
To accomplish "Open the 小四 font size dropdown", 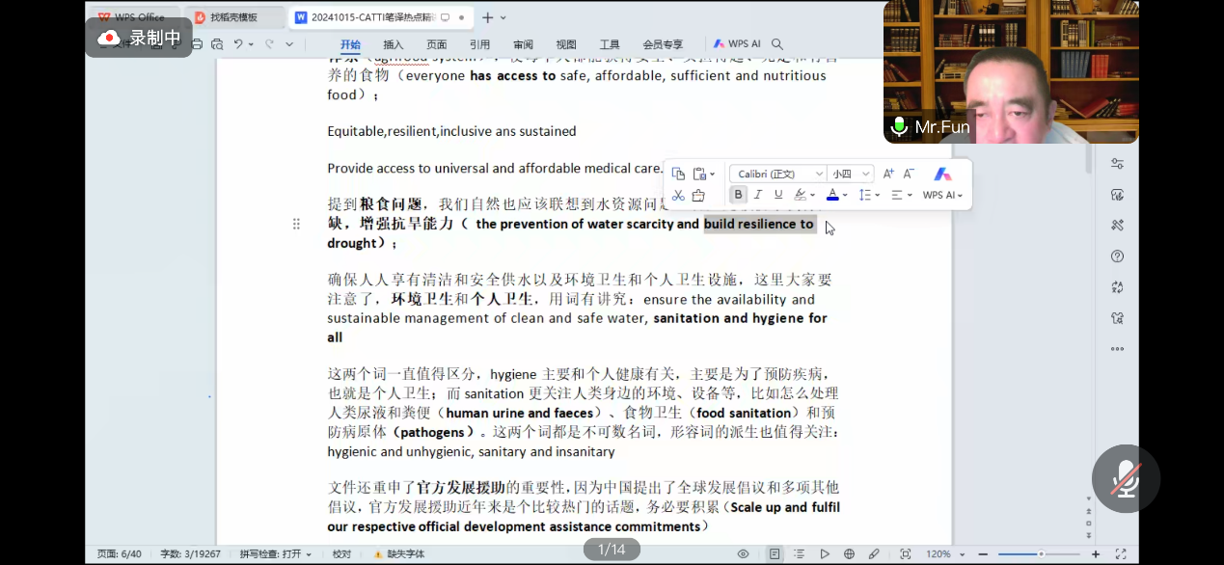I will (851, 174).
